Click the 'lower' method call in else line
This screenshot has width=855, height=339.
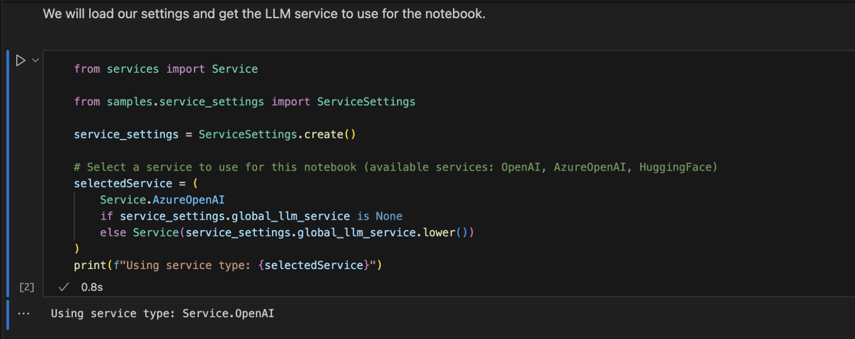(x=439, y=233)
